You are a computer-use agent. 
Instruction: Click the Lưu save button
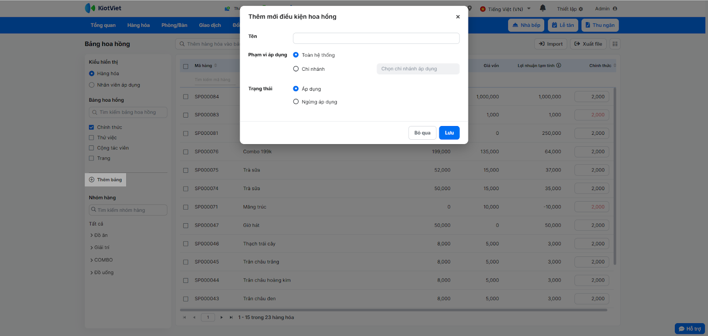[x=449, y=133]
